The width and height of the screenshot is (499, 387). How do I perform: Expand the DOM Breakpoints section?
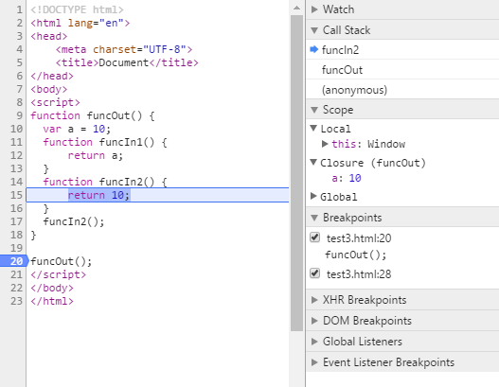click(314, 321)
